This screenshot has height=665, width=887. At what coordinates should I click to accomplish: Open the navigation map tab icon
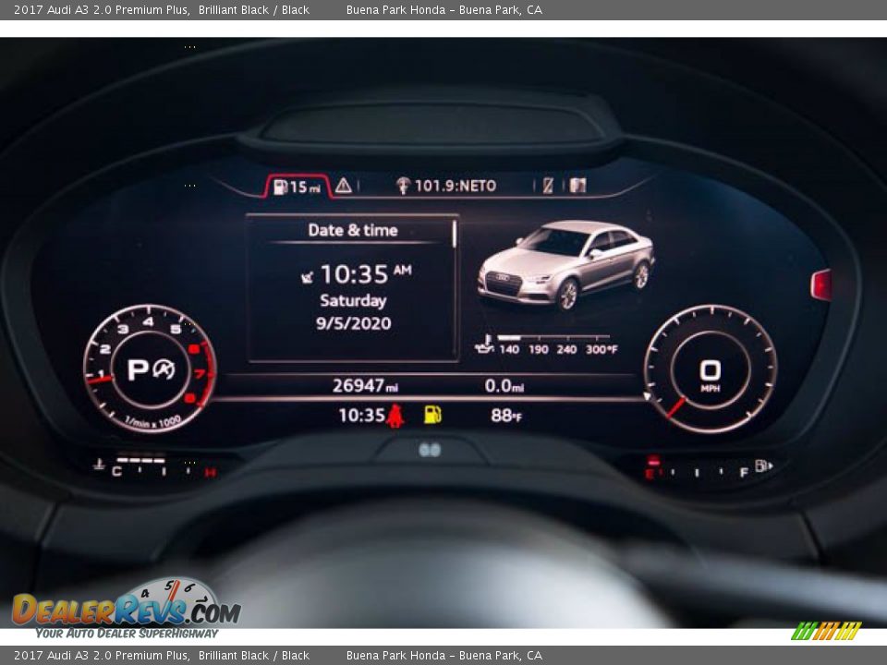point(577,185)
